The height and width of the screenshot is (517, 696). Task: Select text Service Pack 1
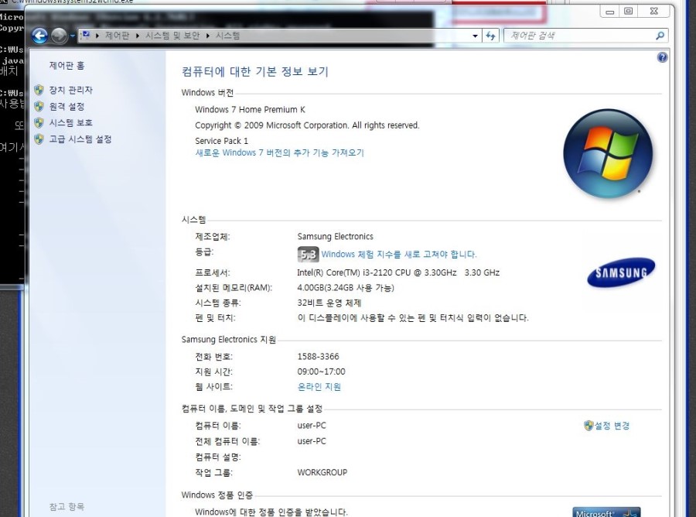pos(221,141)
